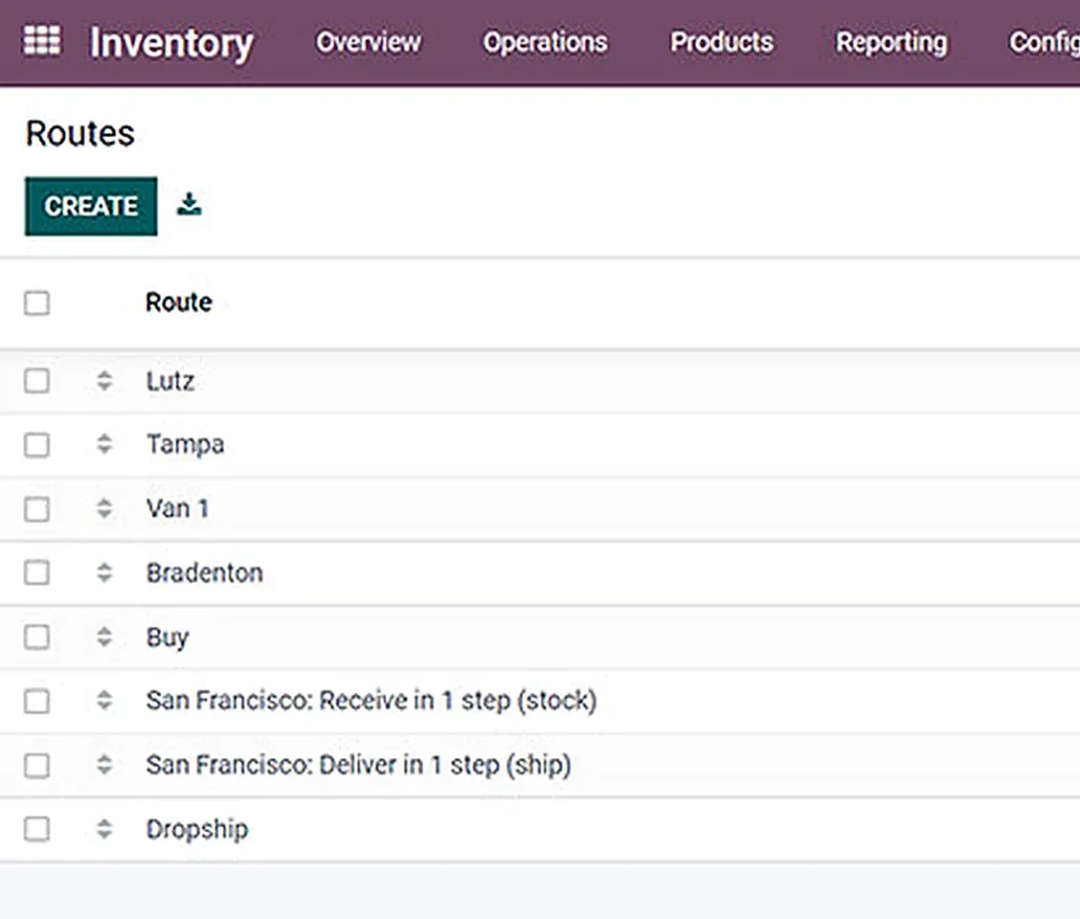This screenshot has width=1080, height=919.
Task: Open San Francisco: Deliver in 1 step (ship)
Action: (359, 766)
